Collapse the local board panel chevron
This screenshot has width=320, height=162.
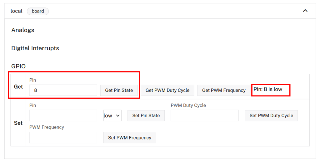click(305, 11)
